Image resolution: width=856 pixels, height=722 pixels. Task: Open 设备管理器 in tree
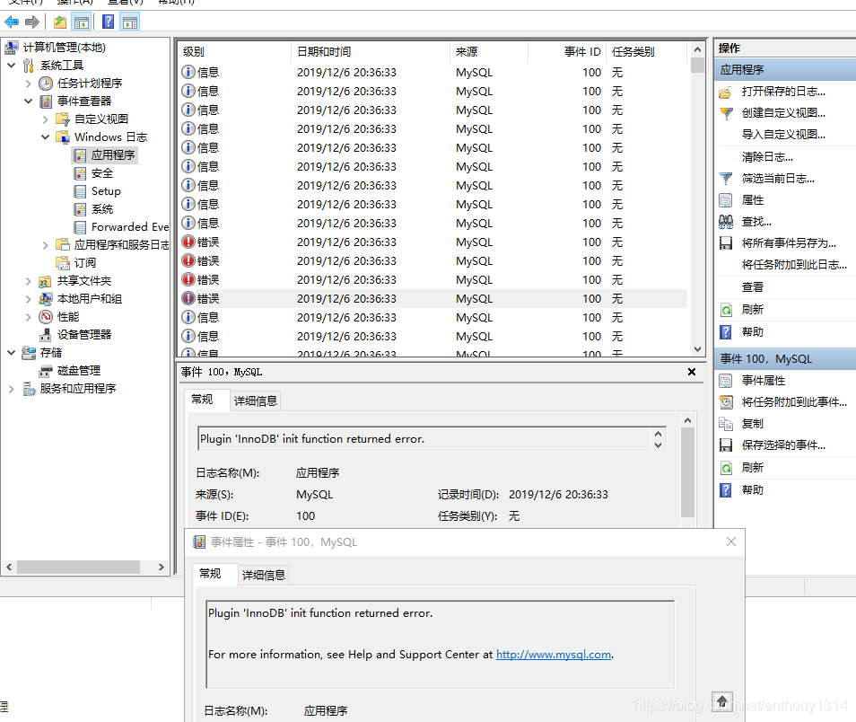pos(84,334)
